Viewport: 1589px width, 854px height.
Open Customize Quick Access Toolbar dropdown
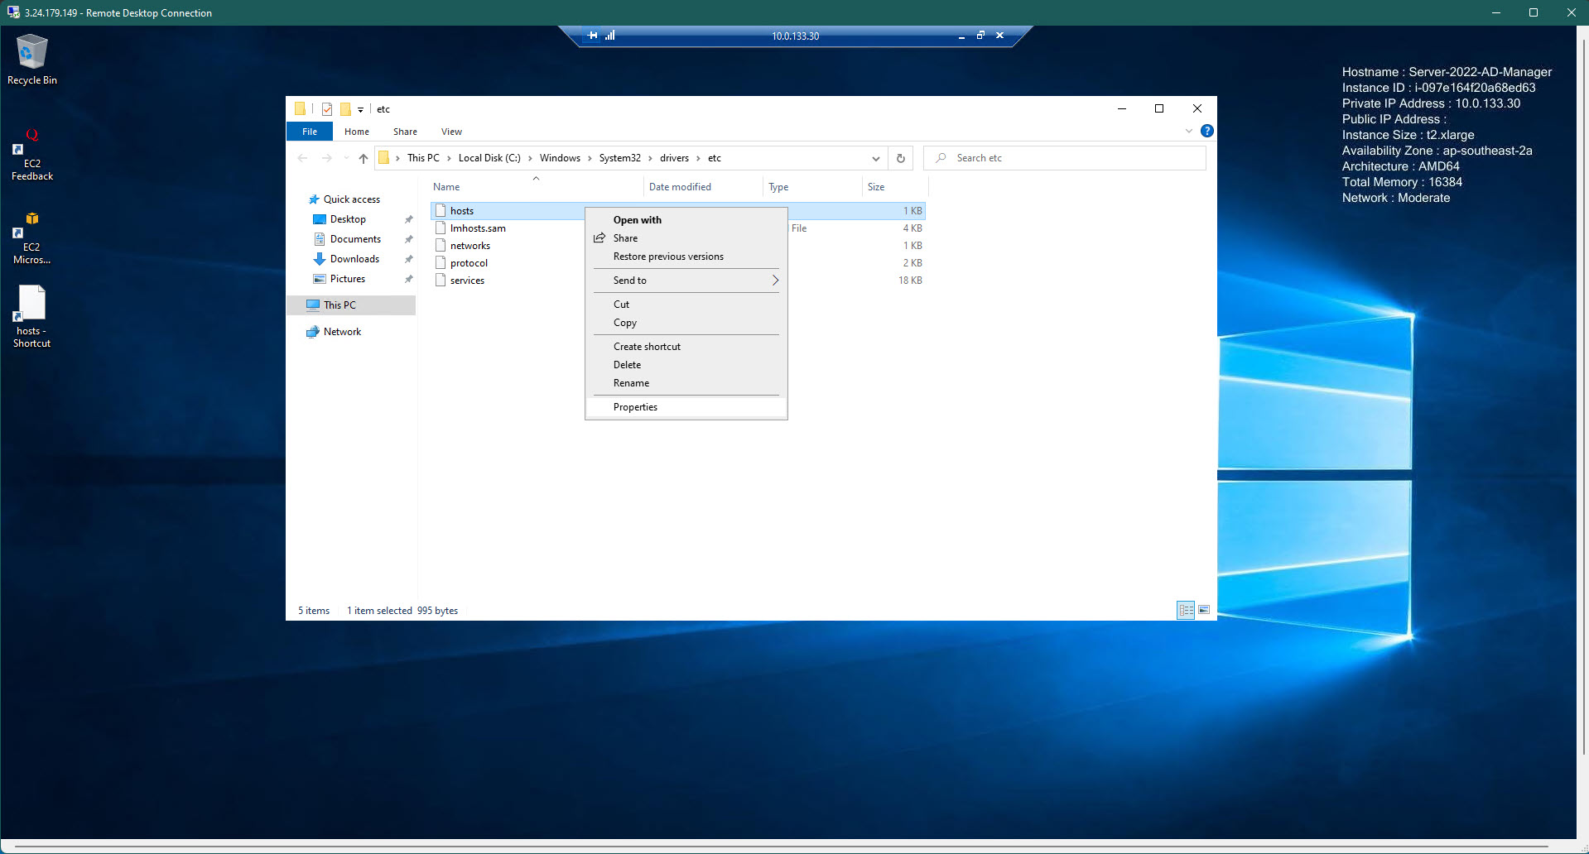[360, 109]
